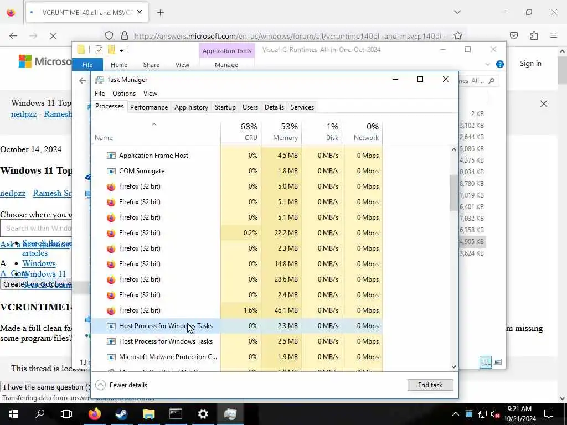Open Task View on taskbar
The width and height of the screenshot is (567, 425).
tap(66, 414)
